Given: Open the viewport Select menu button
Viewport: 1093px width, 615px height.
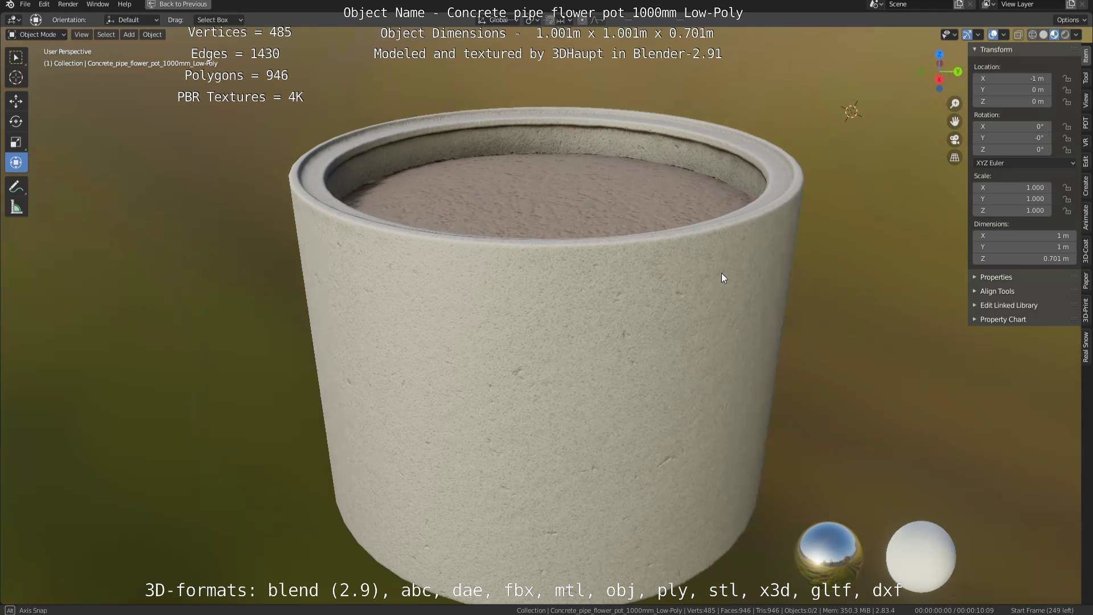Looking at the screenshot, I should [106, 35].
